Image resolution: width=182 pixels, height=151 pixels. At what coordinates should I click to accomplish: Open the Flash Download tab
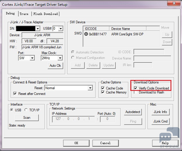pyautogui.click(x=45, y=14)
